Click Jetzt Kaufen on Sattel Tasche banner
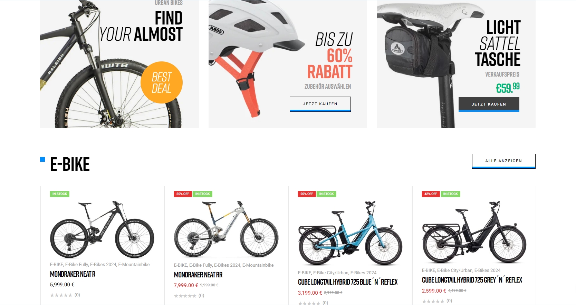 pyautogui.click(x=489, y=104)
